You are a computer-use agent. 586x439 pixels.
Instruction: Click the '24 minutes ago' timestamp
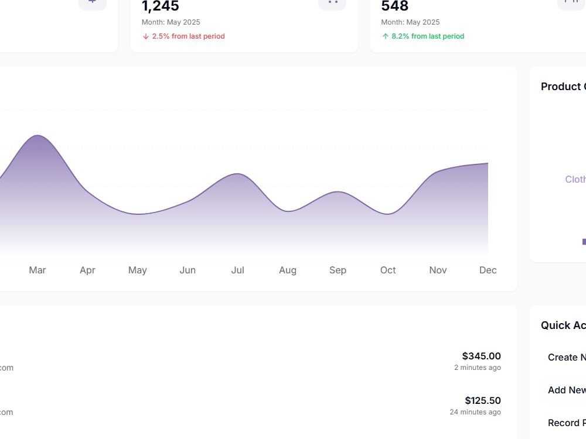[475, 412]
